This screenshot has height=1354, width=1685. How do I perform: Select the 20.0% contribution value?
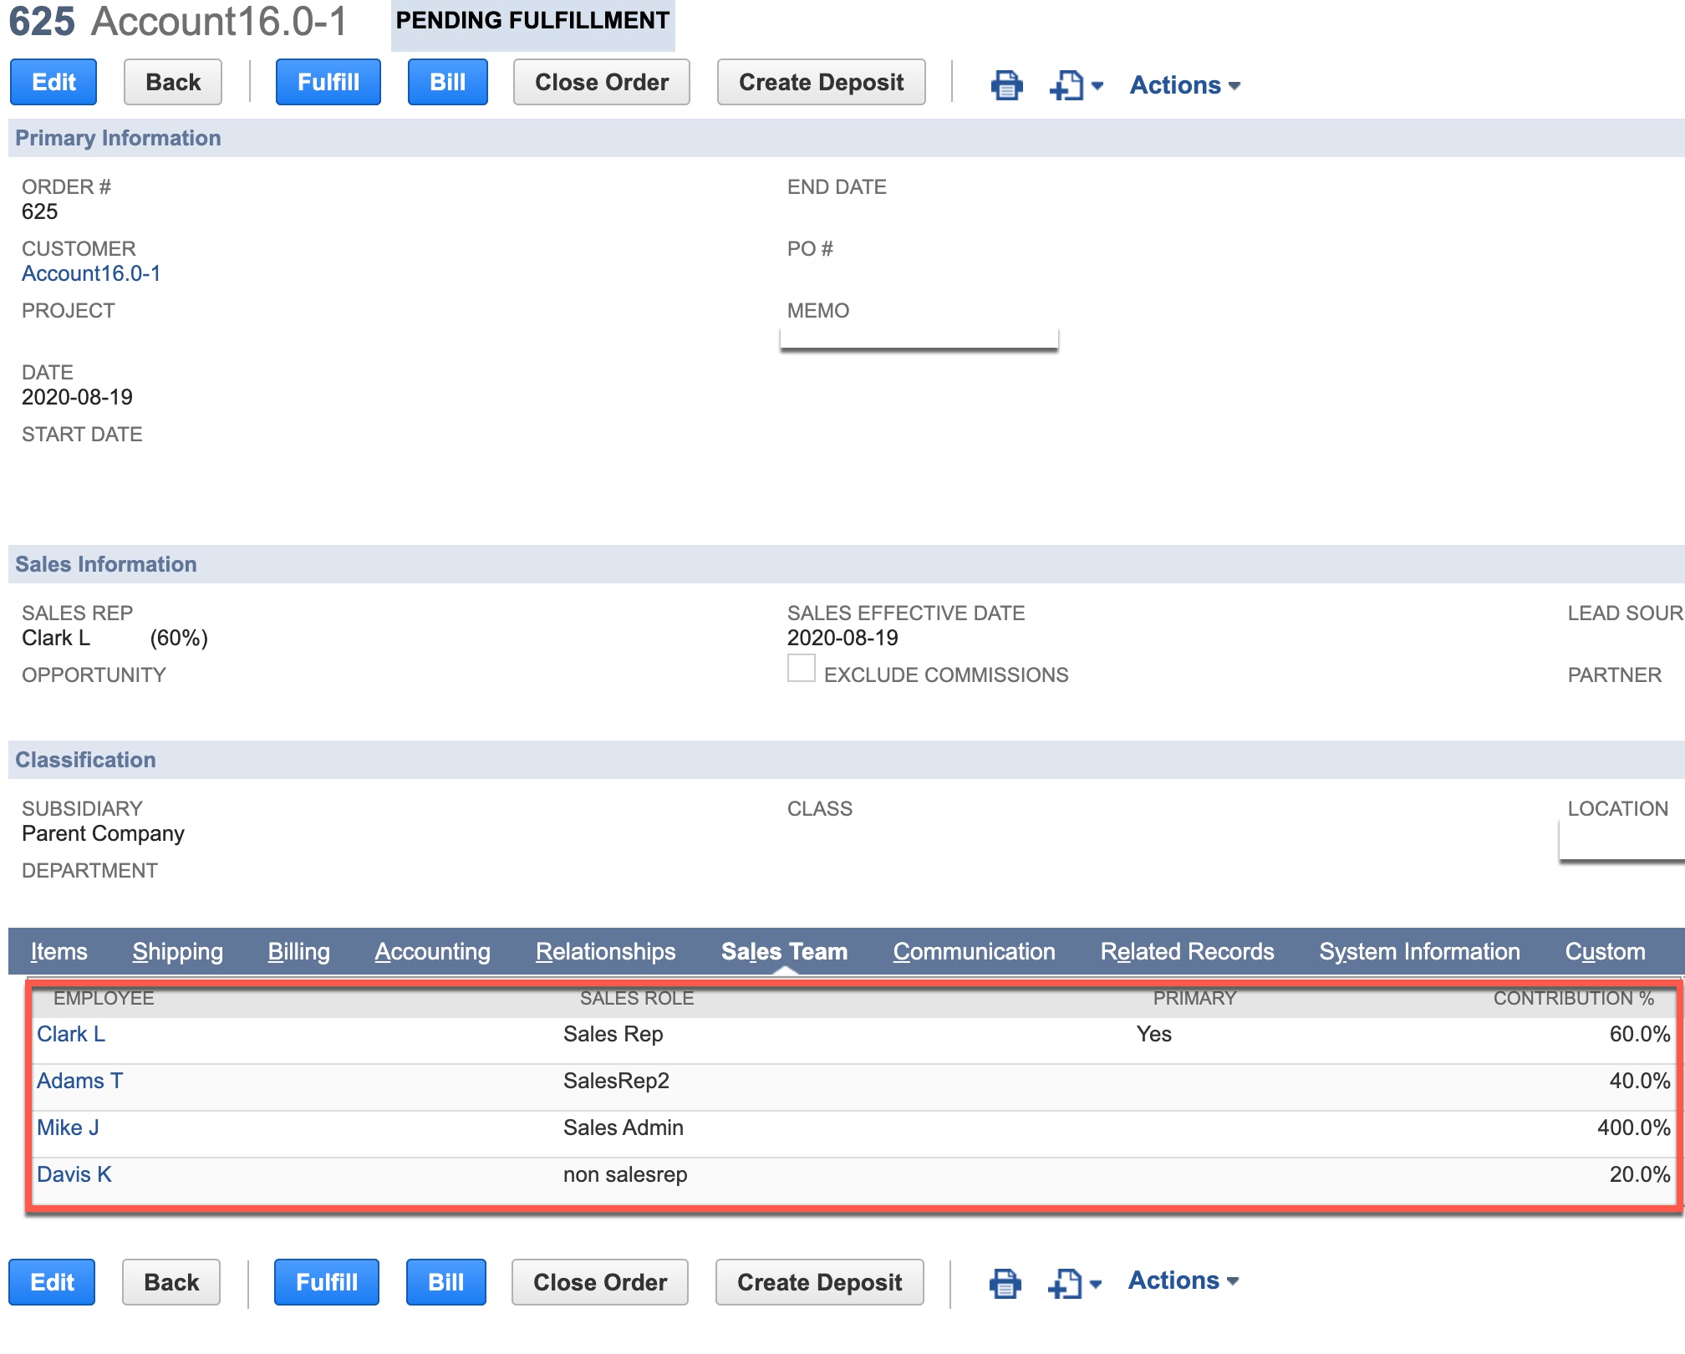point(1640,1174)
